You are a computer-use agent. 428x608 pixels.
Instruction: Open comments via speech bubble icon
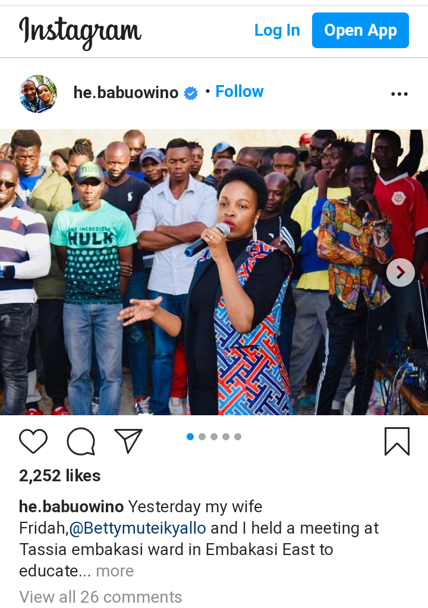pyautogui.click(x=81, y=441)
